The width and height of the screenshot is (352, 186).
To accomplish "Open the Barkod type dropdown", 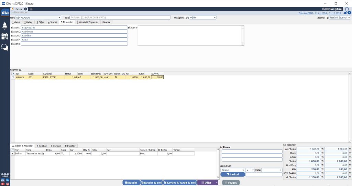I will coord(243,170).
